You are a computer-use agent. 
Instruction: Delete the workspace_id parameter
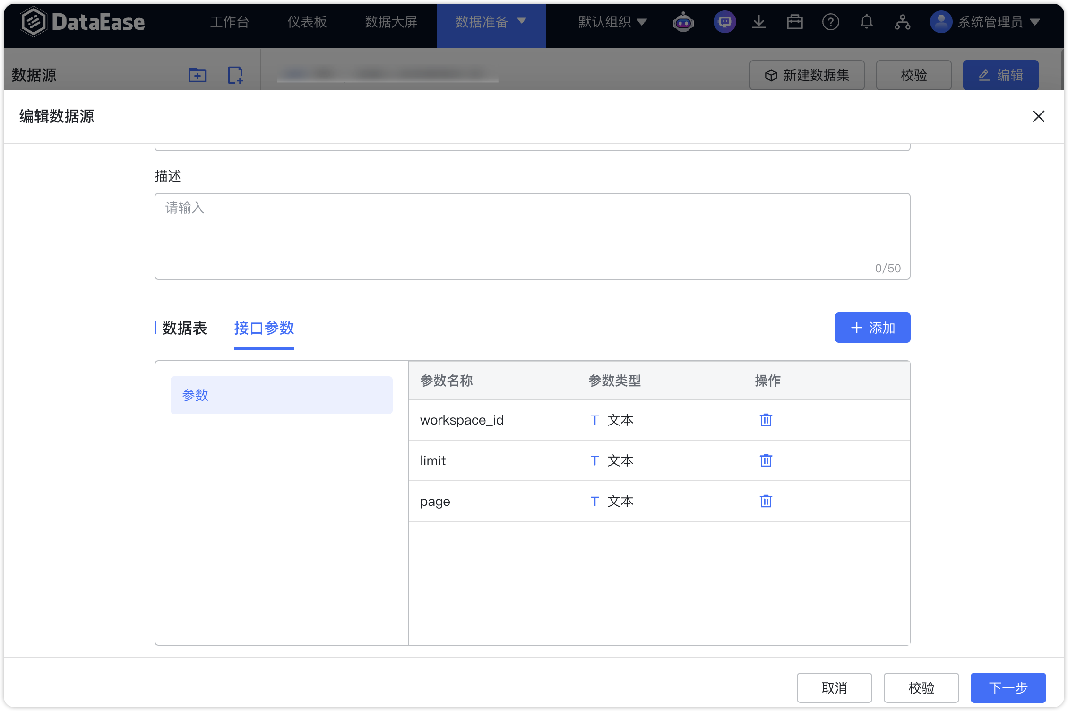(765, 420)
